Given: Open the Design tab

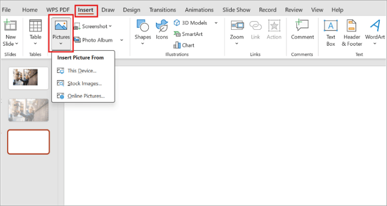Looking at the screenshot, I should (x=132, y=10).
